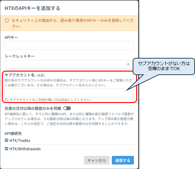The height and width of the screenshot is (169, 195).
Task: Click the info icon under sub-account field
Action: pos(6,100)
